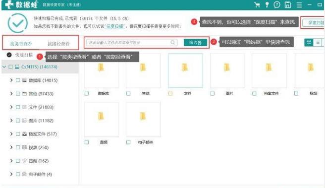Click the 视频 tree icon
The width and height of the screenshot is (325, 188).
[x=24, y=147]
